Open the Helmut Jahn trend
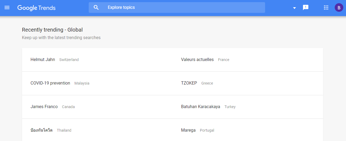Screen dimensions: 346x141 pos(43,60)
